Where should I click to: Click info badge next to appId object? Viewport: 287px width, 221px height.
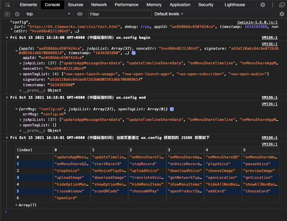pos(133,53)
